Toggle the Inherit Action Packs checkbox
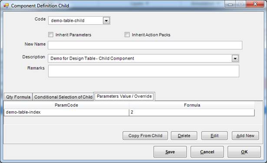Screen dimensions: 267x163 coord(127,35)
